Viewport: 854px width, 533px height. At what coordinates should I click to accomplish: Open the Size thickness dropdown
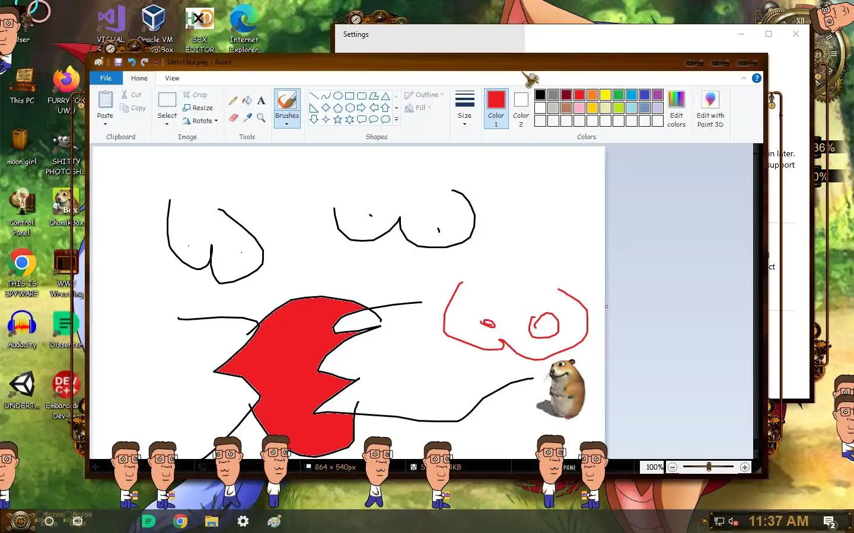coord(464,108)
